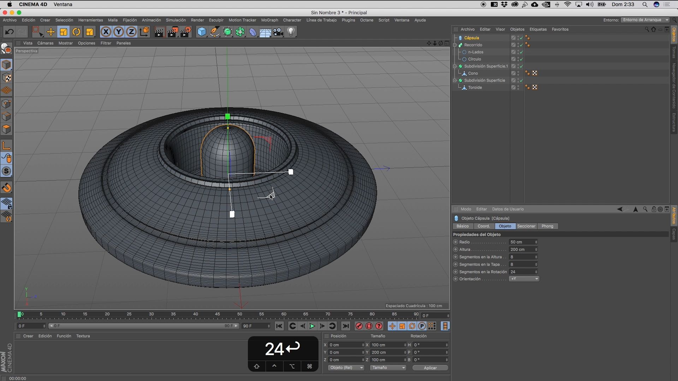This screenshot has height=381, width=678.
Task: Add a camera object
Action: (278, 32)
